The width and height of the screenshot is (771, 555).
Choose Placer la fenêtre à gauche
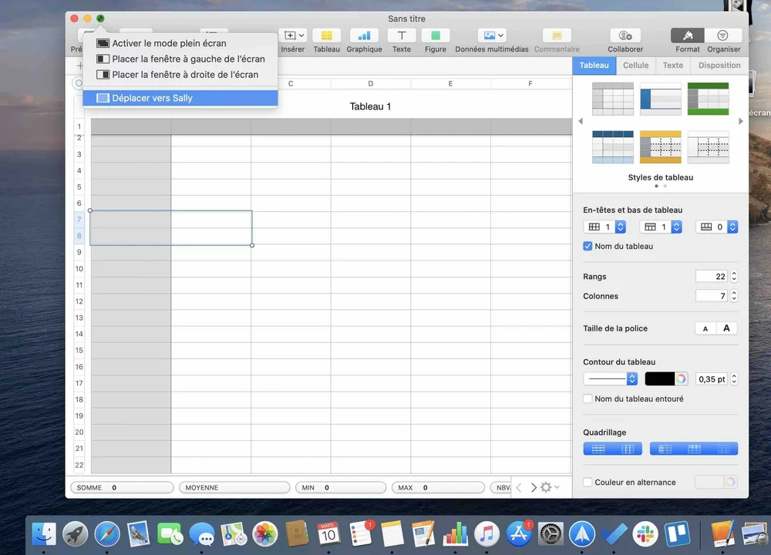[180, 59]
